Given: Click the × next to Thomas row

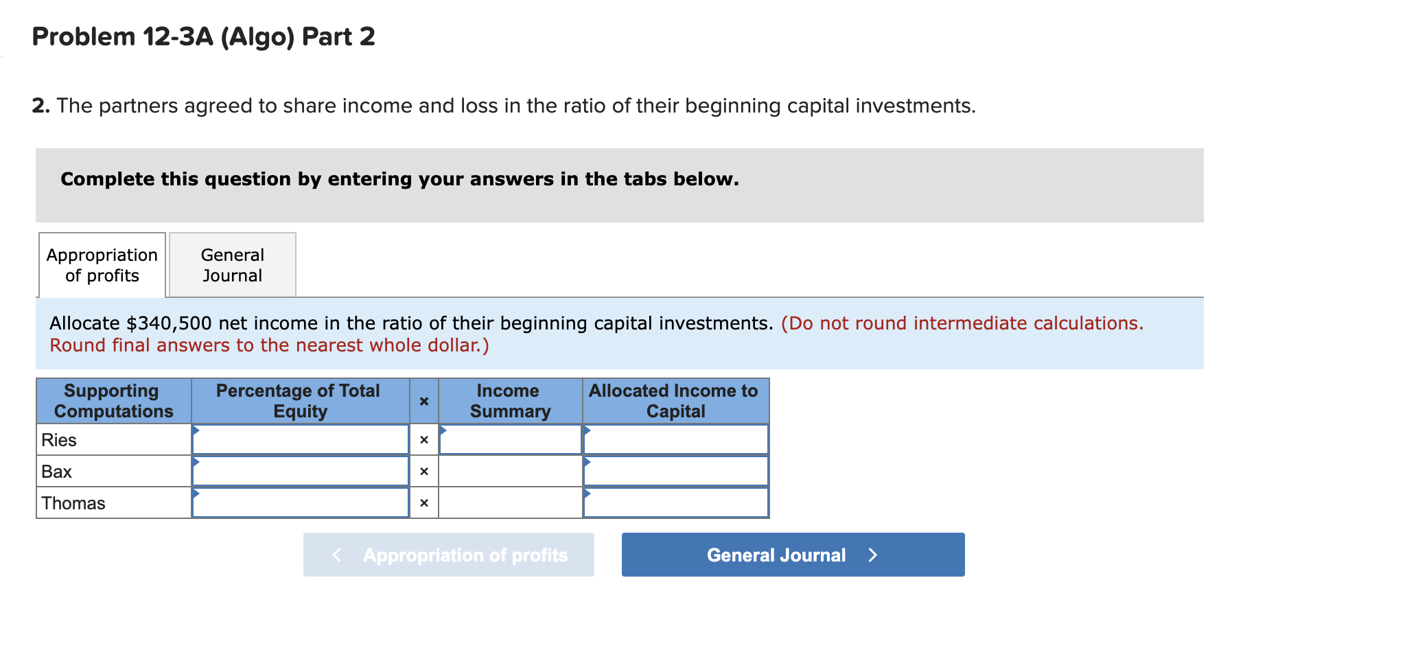Looking at the screenshot, I should [423, 502].
